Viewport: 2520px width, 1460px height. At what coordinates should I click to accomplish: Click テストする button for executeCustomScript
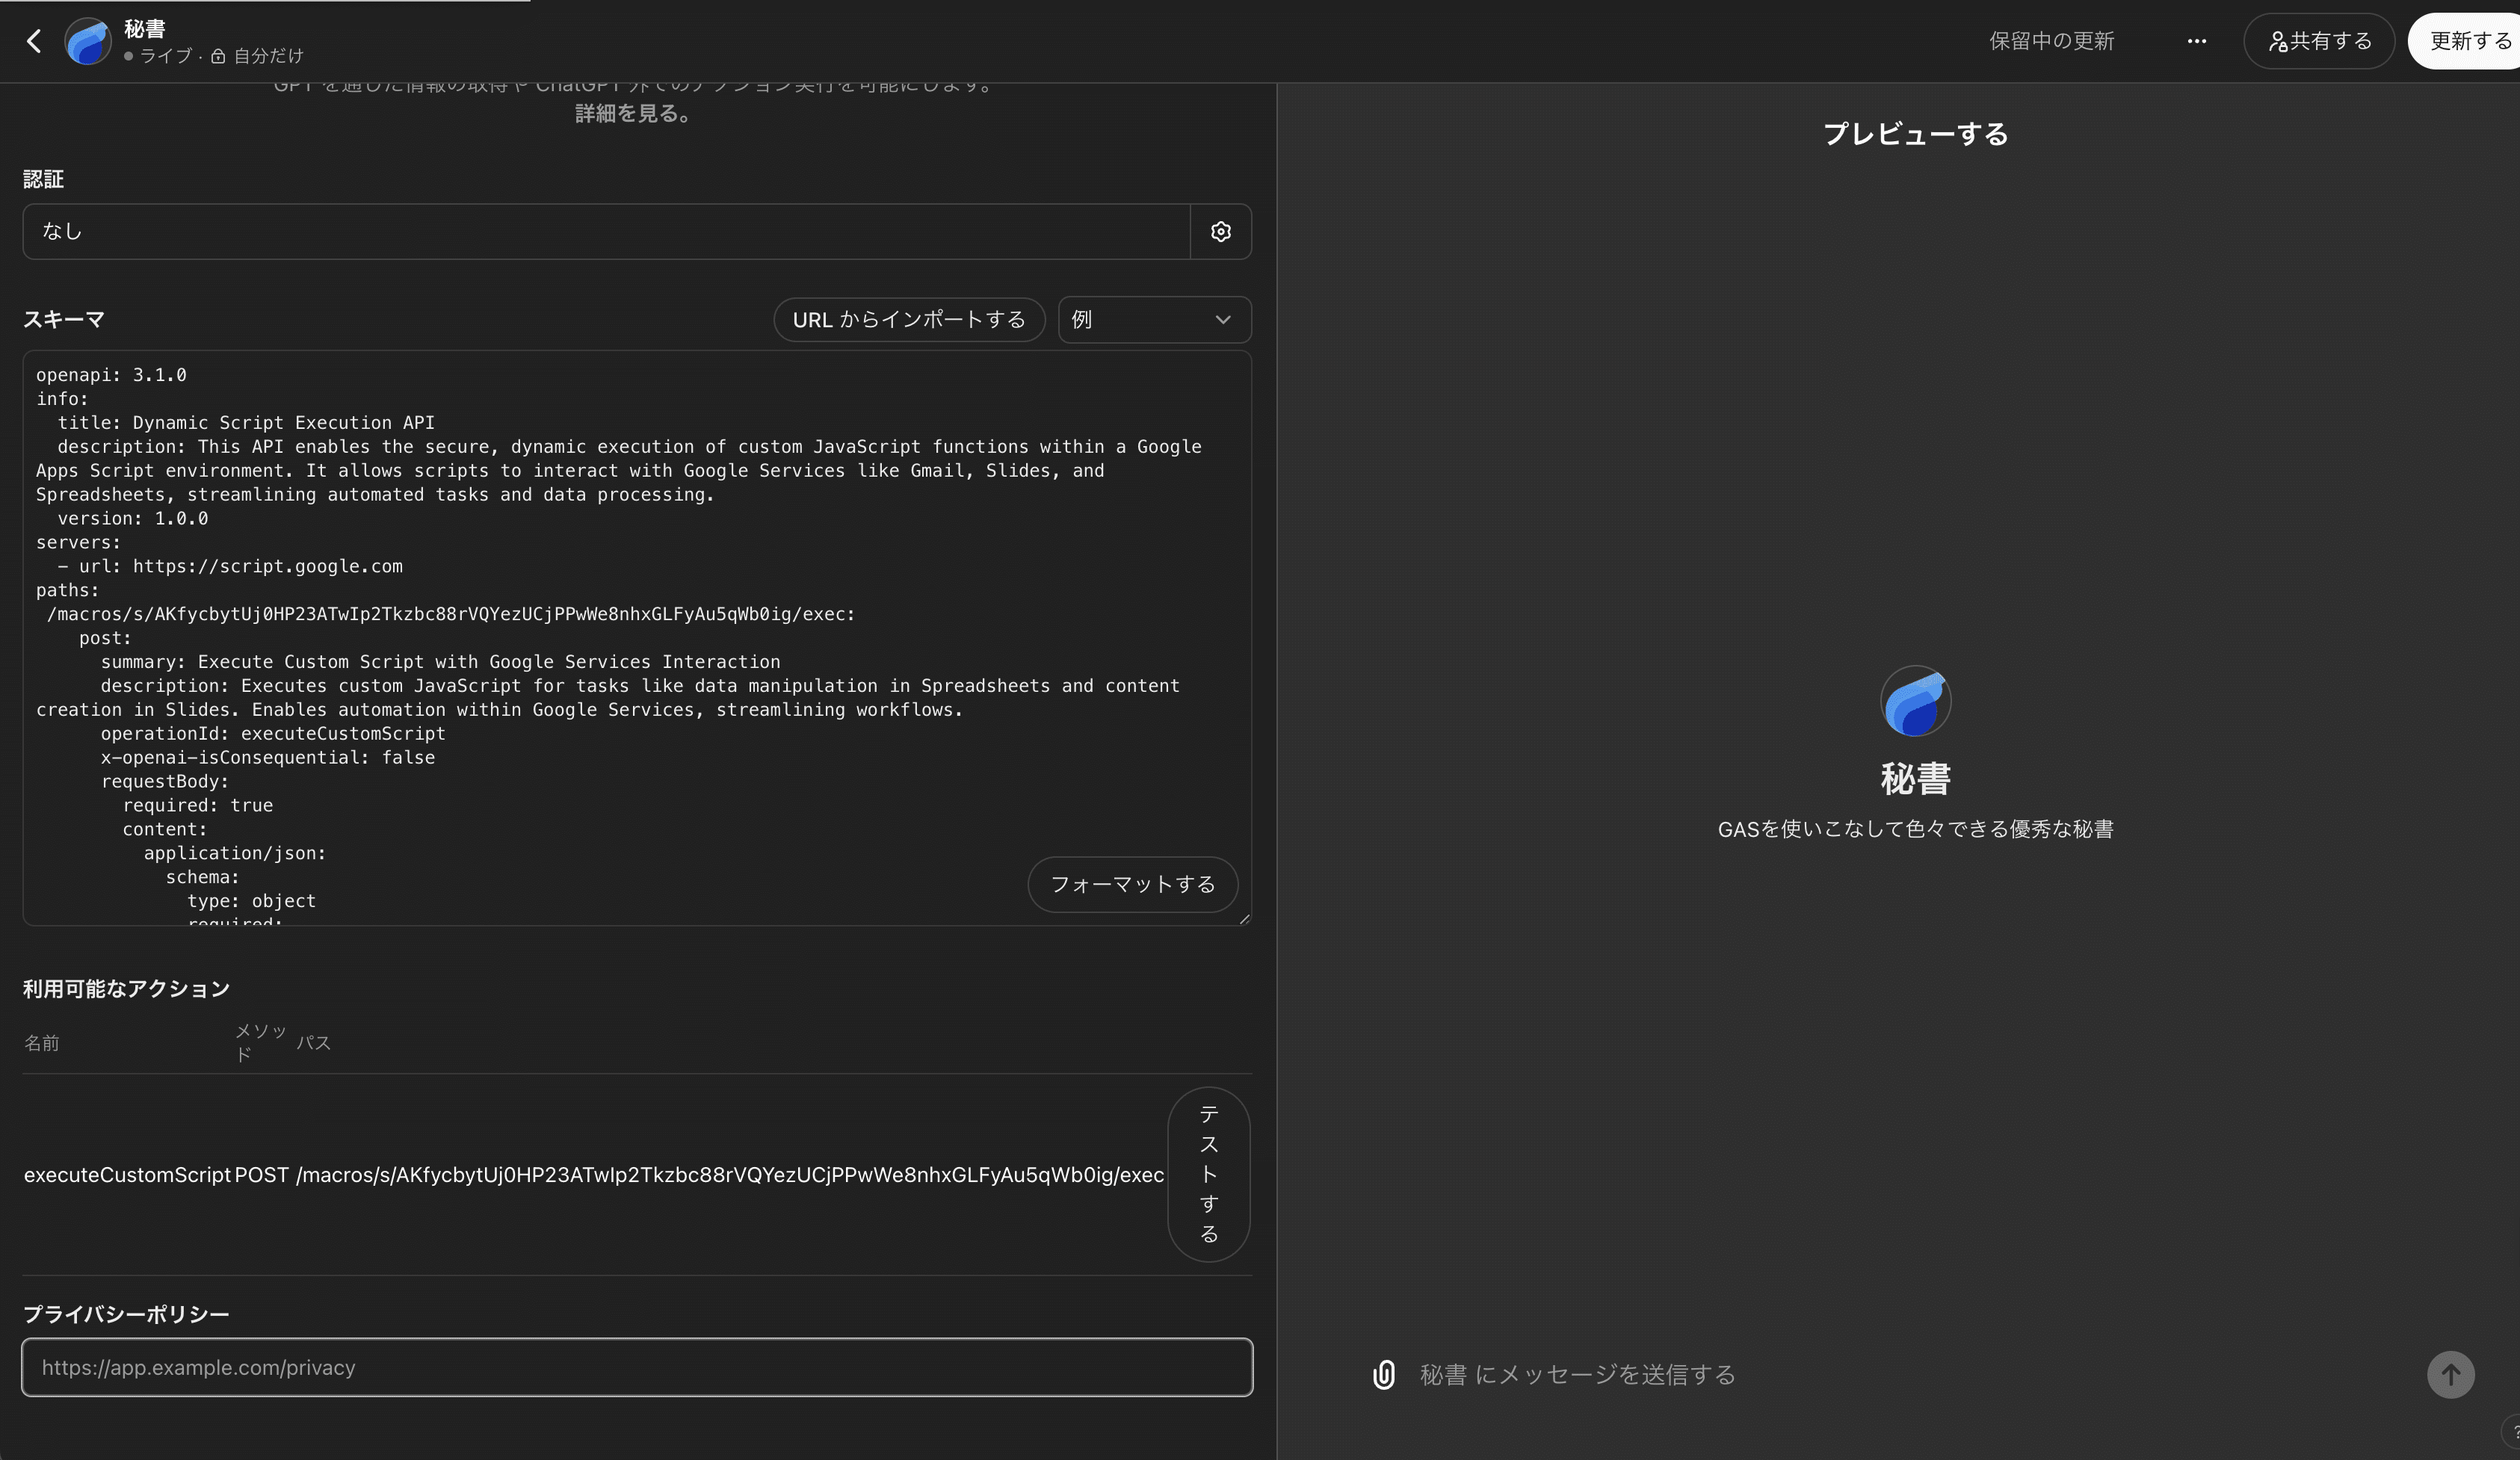(1208, 1174)
